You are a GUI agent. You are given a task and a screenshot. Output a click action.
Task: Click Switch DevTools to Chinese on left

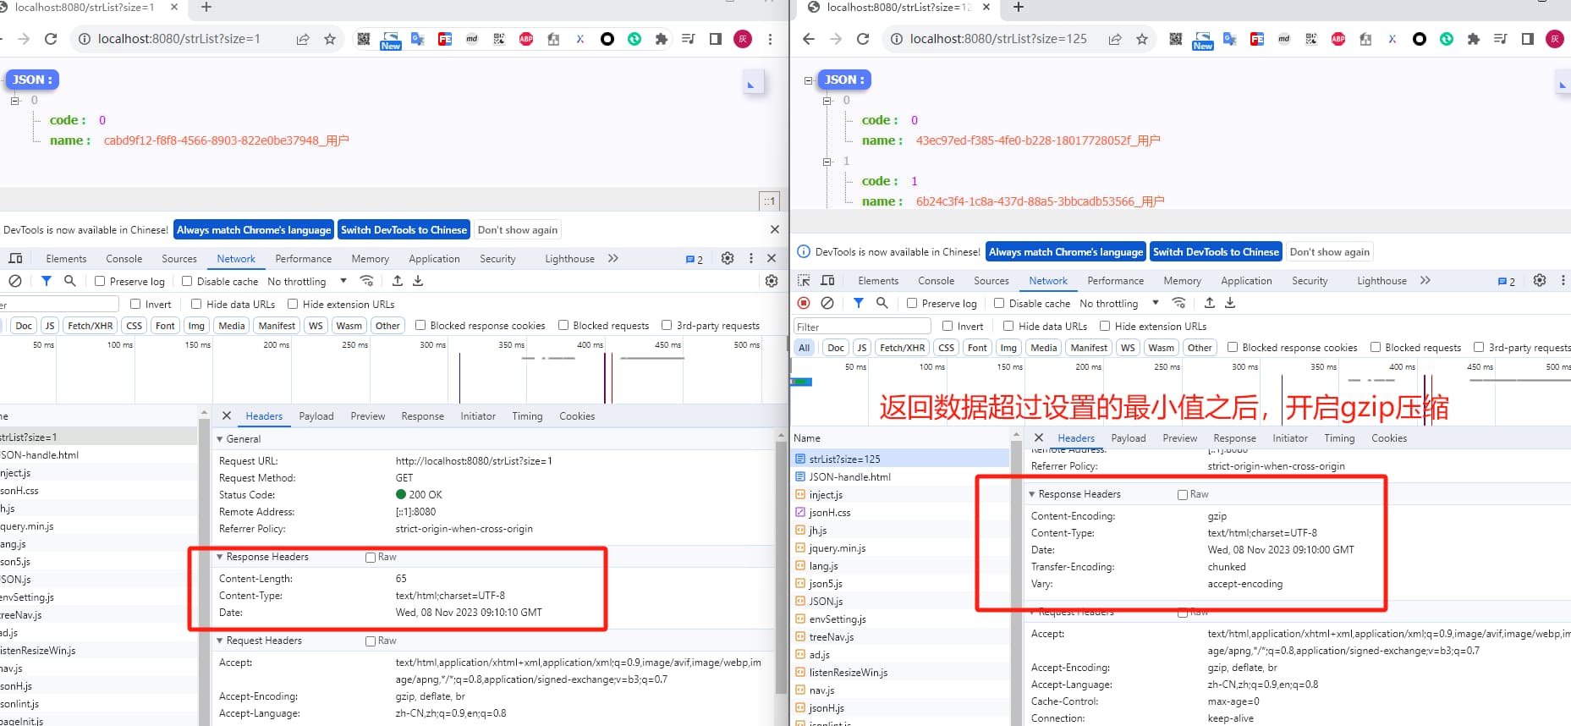coord(404,230)
